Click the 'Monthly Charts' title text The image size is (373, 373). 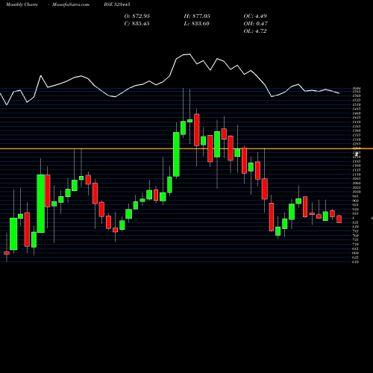[x=22, y=4]
